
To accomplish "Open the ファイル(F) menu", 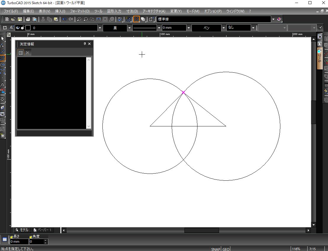I will [x=11, y=11].
